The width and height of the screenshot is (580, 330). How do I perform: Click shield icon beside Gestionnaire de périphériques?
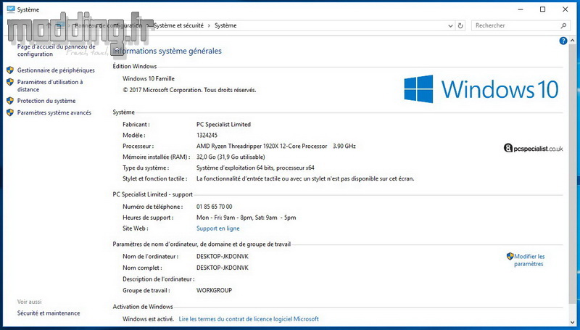(x=10, y=70)
